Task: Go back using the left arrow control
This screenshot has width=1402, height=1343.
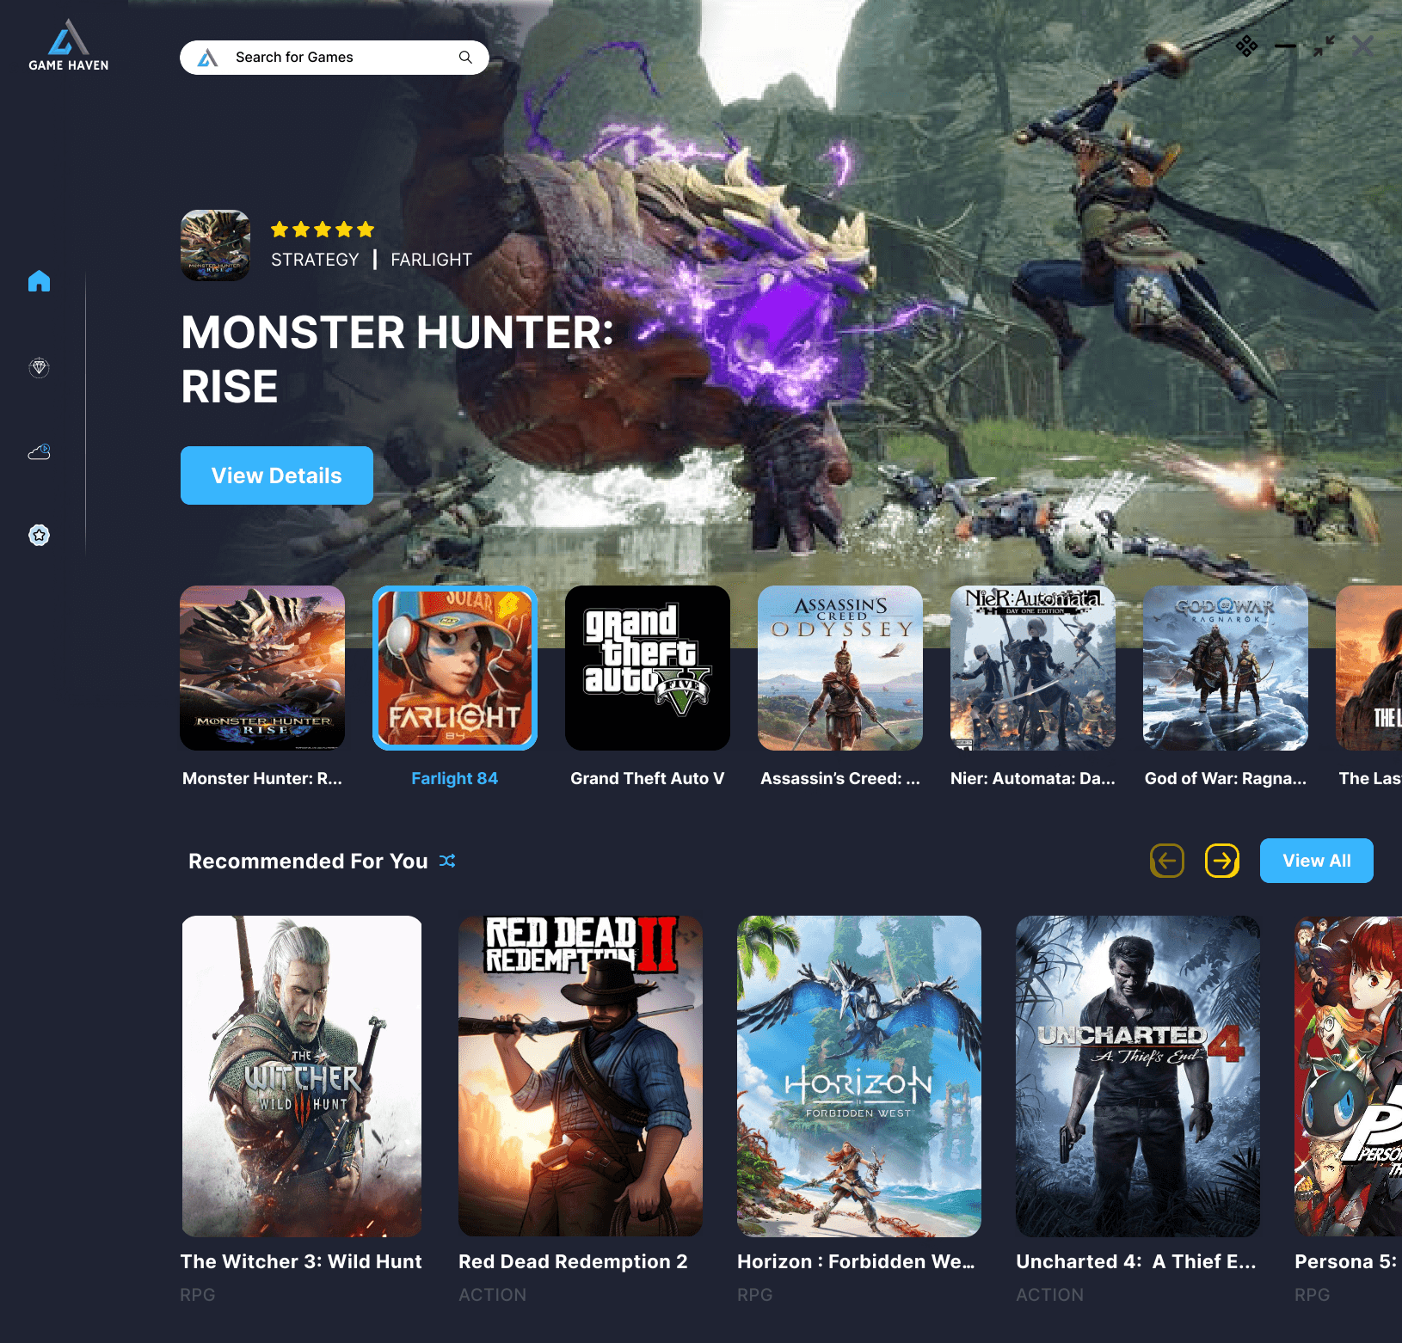Action: point(1166,860)
